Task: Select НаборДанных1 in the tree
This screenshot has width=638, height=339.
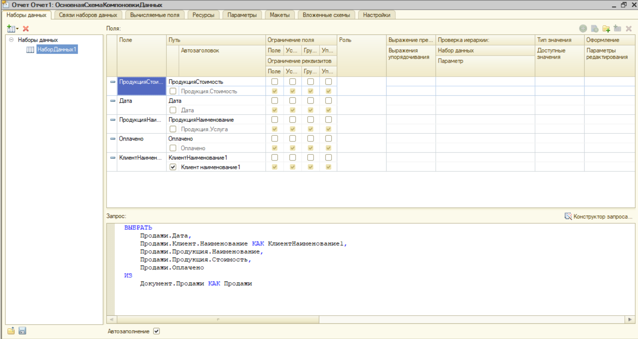Action: (x=57, y=50)
